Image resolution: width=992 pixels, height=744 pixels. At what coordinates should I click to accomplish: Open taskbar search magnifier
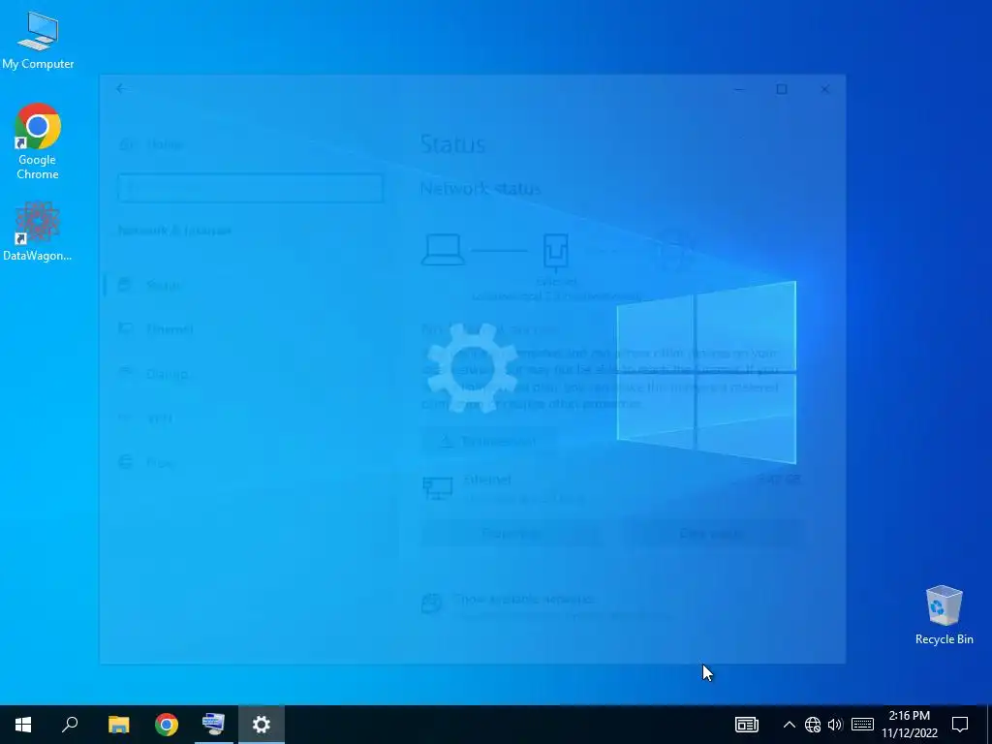click(70, 725)
